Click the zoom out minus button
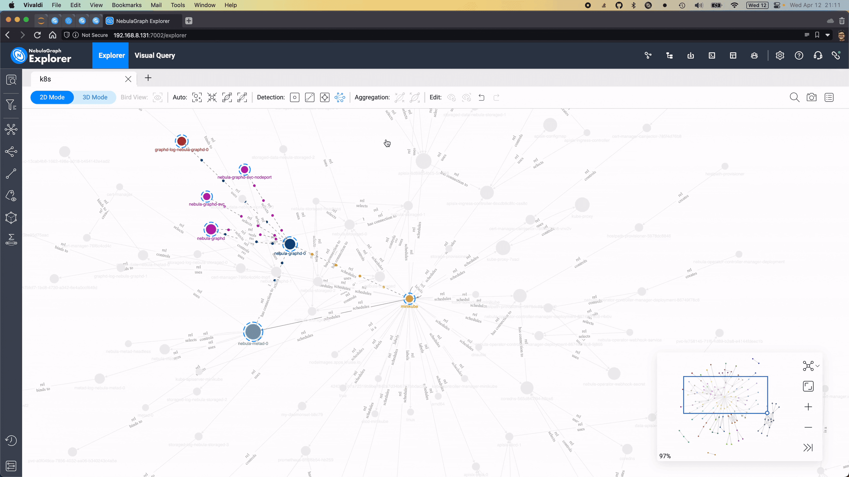The image size is (849, 477). pos(808,427)
